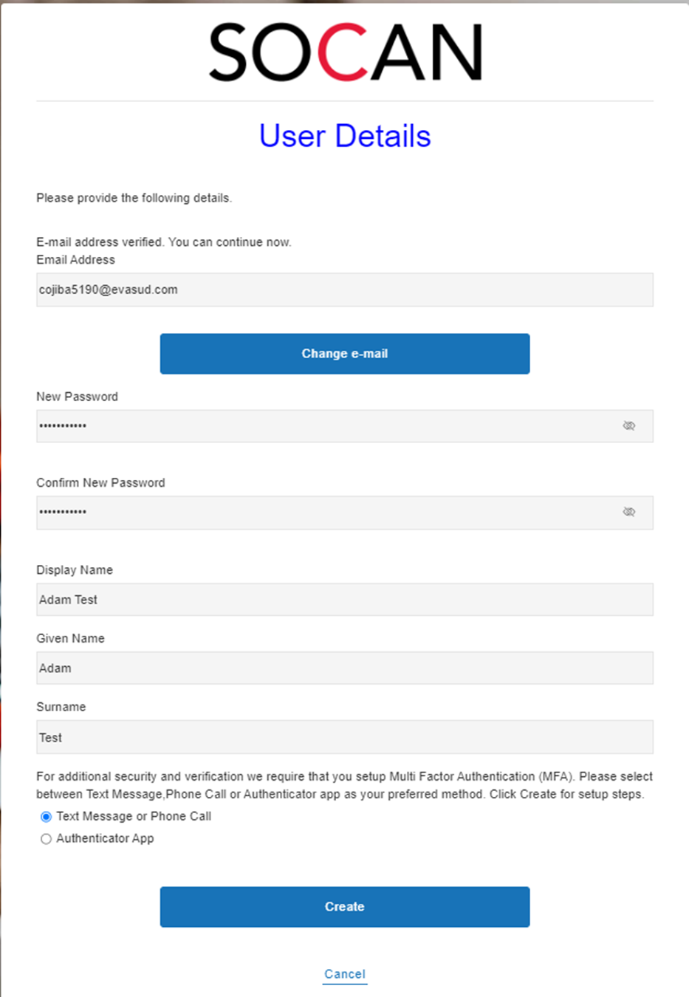Reveal the Confirm New Password text
Image resolution: width=689 pixels, height=997 pixels.
click(628, 512)
